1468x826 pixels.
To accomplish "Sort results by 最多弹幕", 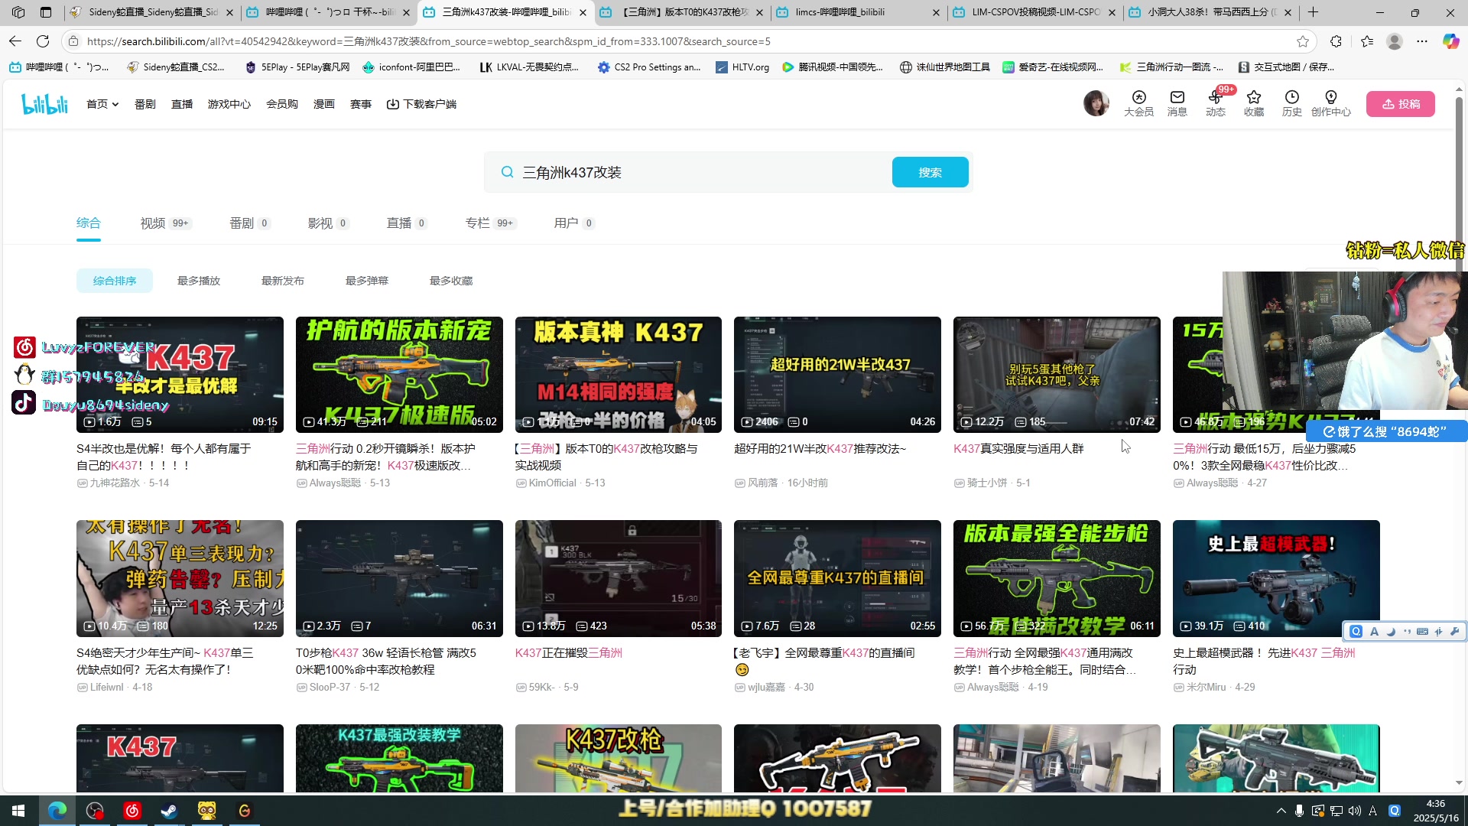I will (x=367, y=281).
